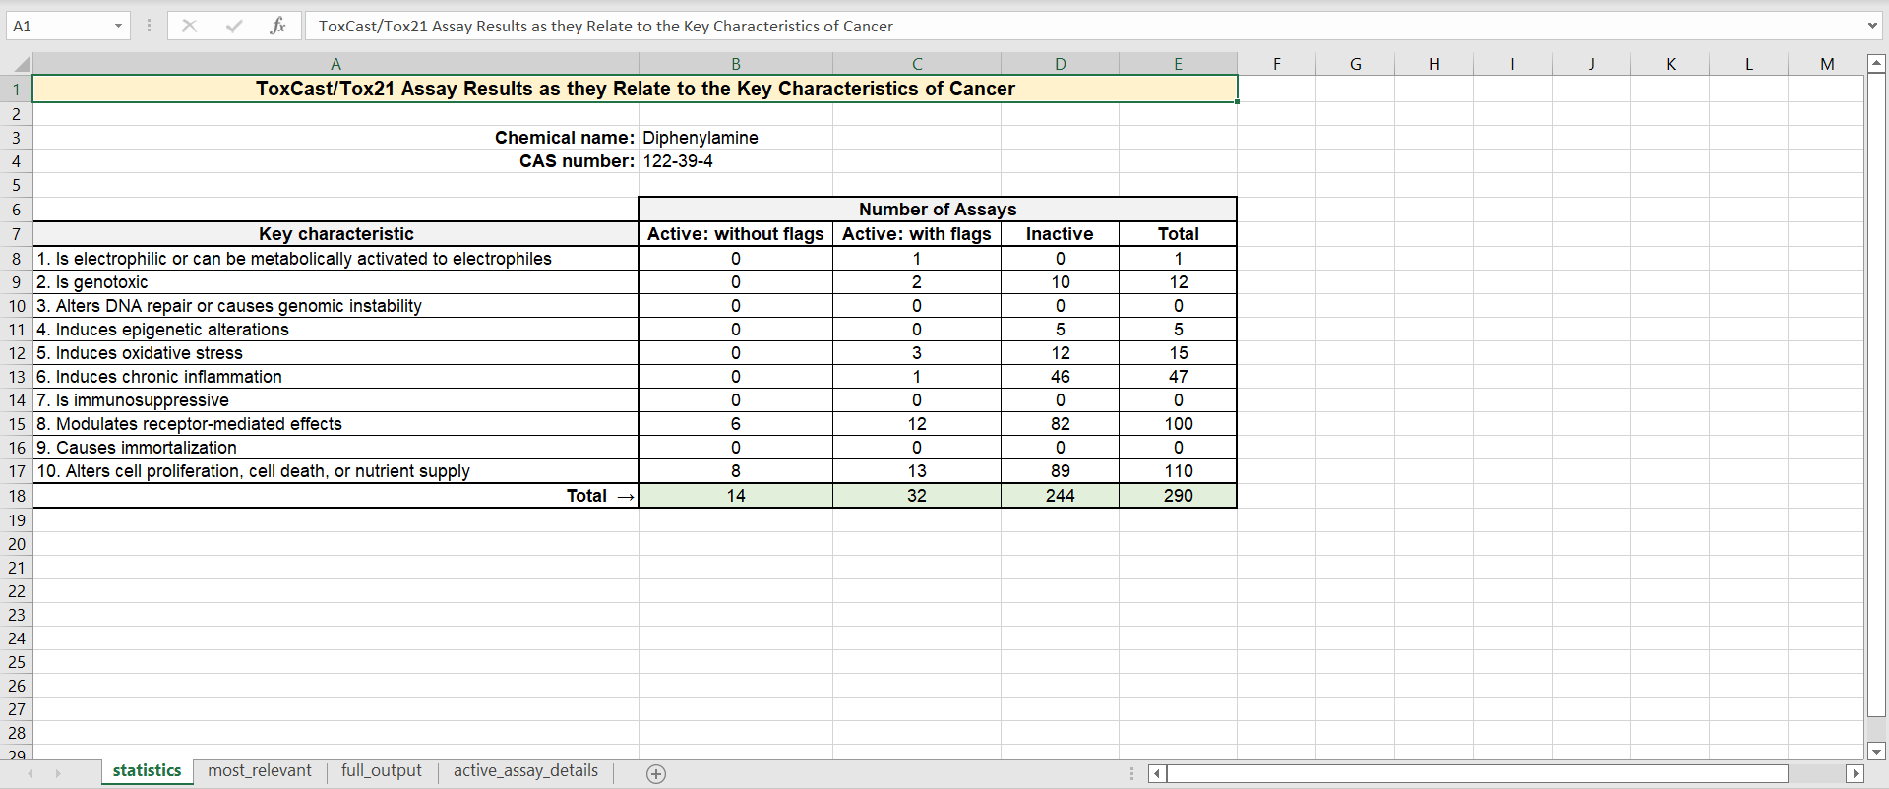Click the '6. Induces chronic inflammation' cell

coord(335,377)
